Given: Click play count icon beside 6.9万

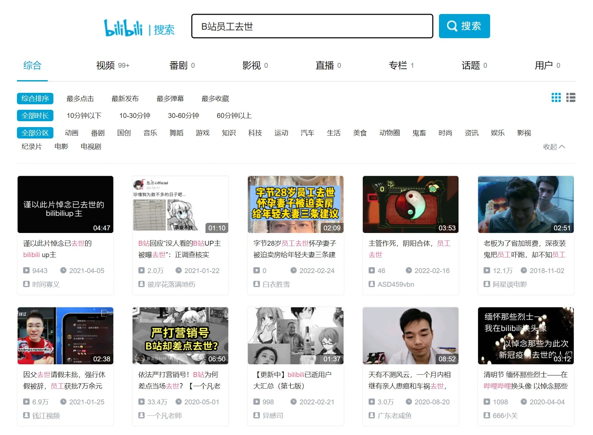Looking at the screenshot, I should (x=26, y=401).
